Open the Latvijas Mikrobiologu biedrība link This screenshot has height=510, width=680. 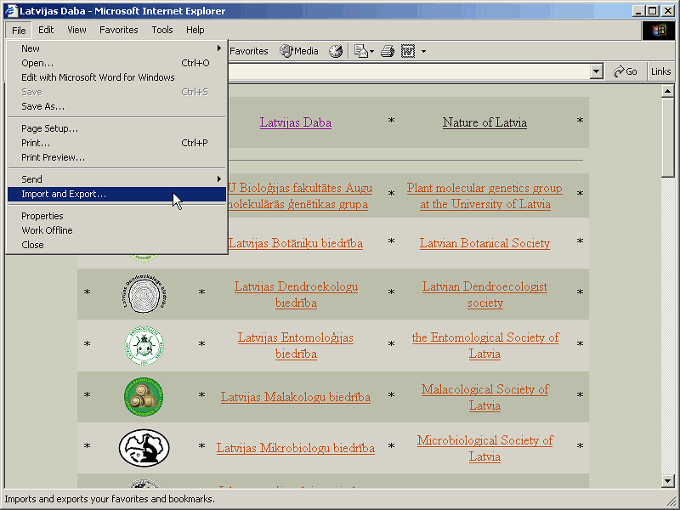296,448
